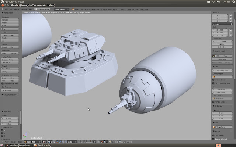Click the Lock to Object cube icon field
This screenshot has height=147, width=236.
(222, 77)
